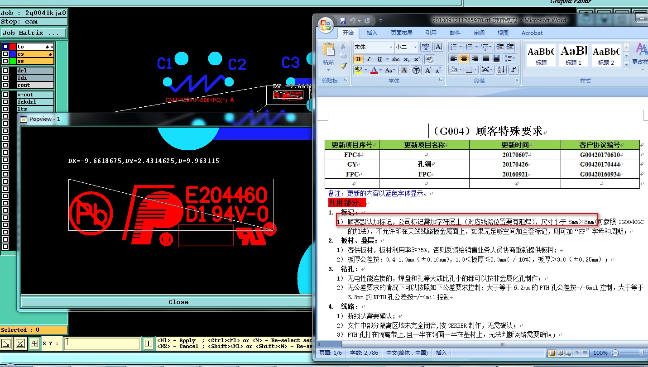Toggle checkbox for layer 'ldi'
The width and height of the screenshot is (648, 367).
5,78
